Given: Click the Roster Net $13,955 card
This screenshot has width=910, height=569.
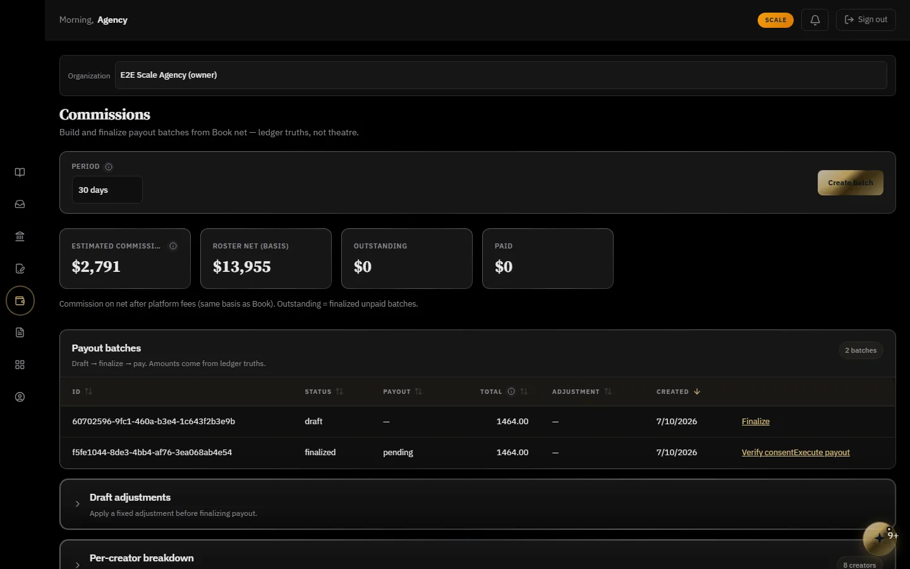Looking at the screenshot, I should [266, 259].
